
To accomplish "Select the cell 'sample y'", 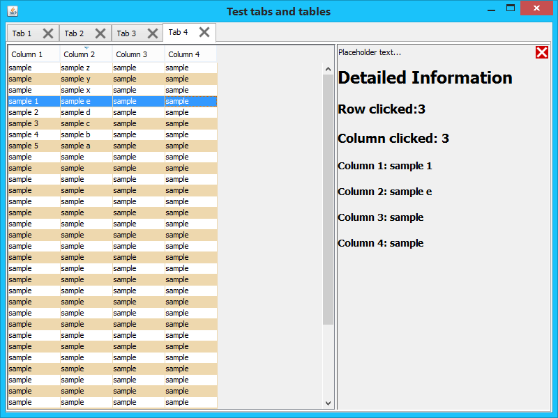I will (86, 79).
